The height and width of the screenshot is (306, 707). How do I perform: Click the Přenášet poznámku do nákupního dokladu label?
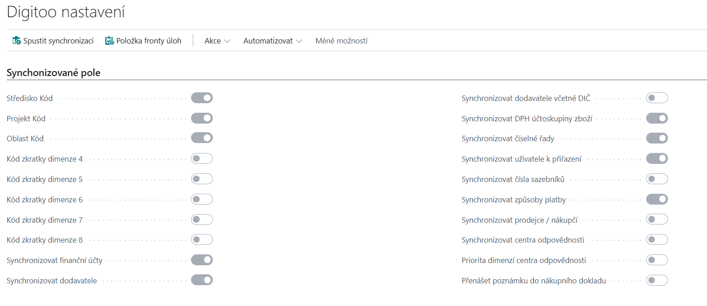(x=534, y=281)
